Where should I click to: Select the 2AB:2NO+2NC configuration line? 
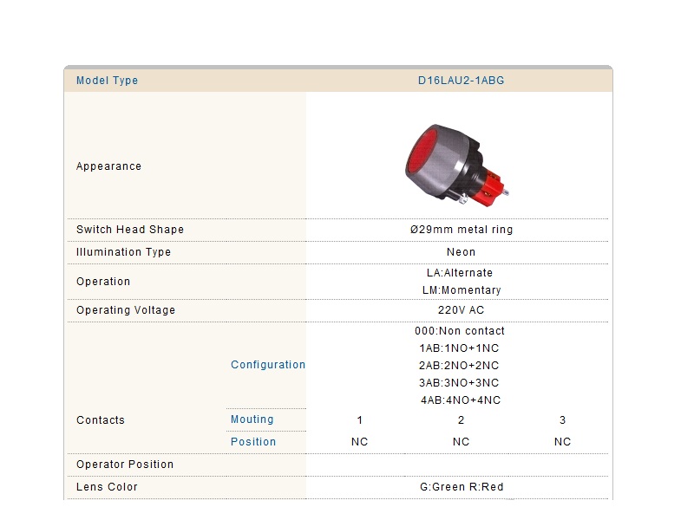point(459,365)
